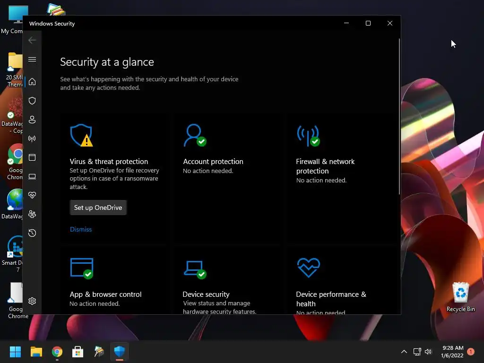Click 'No action needed.' under Account protection
This screenshot has width=484, height=363.
click(x=208, y=171)
